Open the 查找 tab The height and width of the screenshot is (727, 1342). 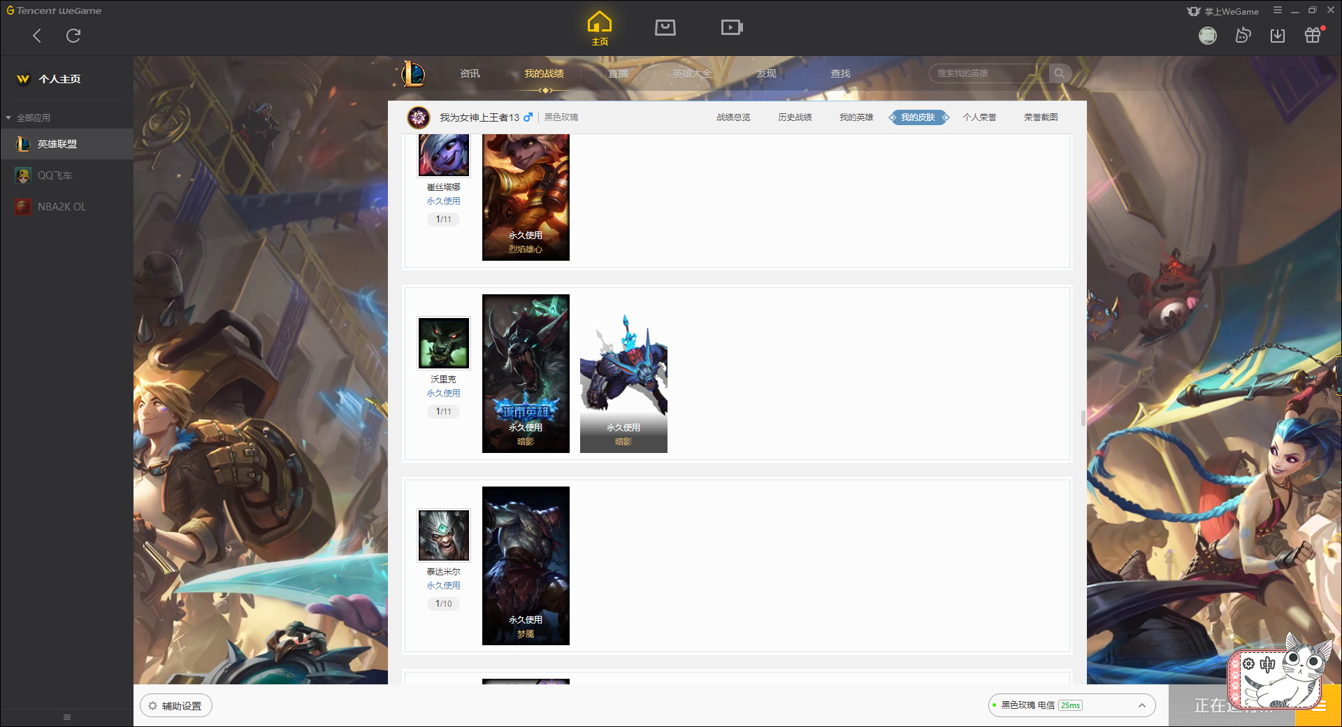[x=840, y=73]
